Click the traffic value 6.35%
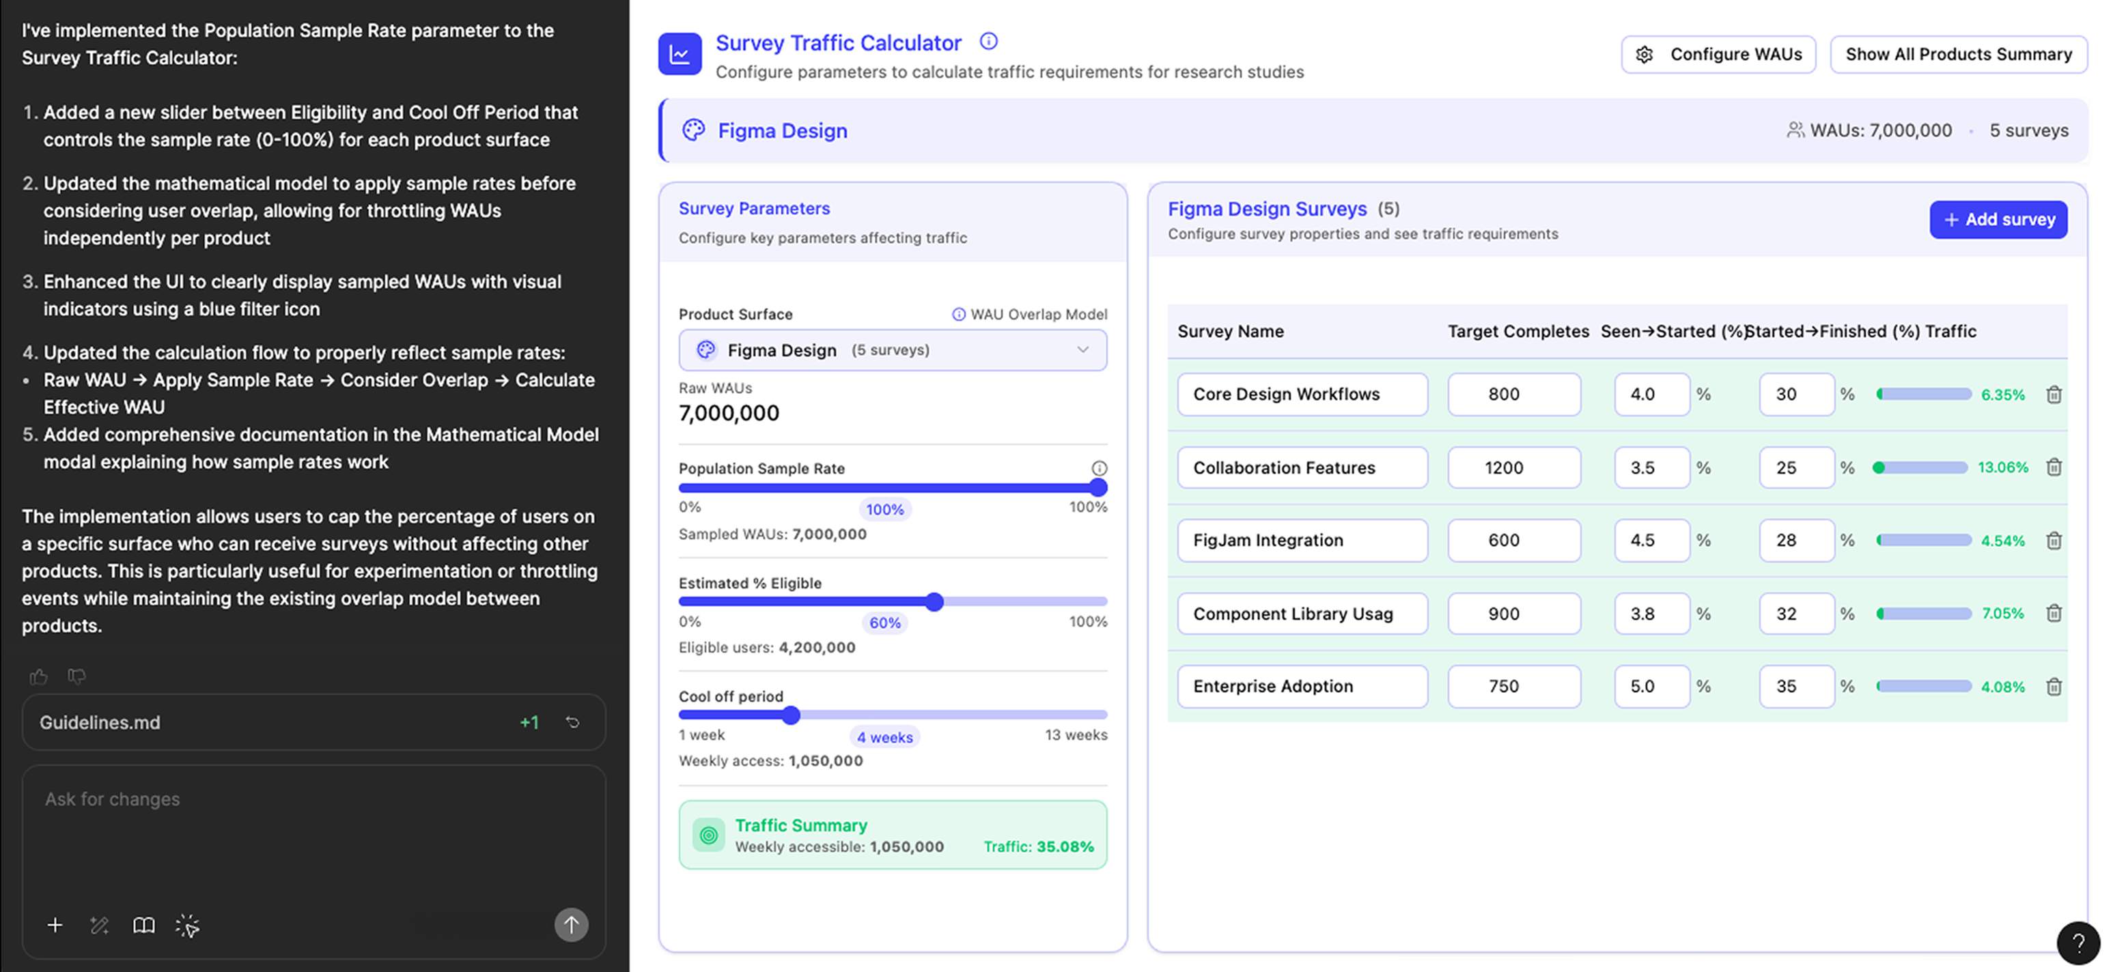This screenshot has height=972, width=2113. click(x=2002, y=395)
